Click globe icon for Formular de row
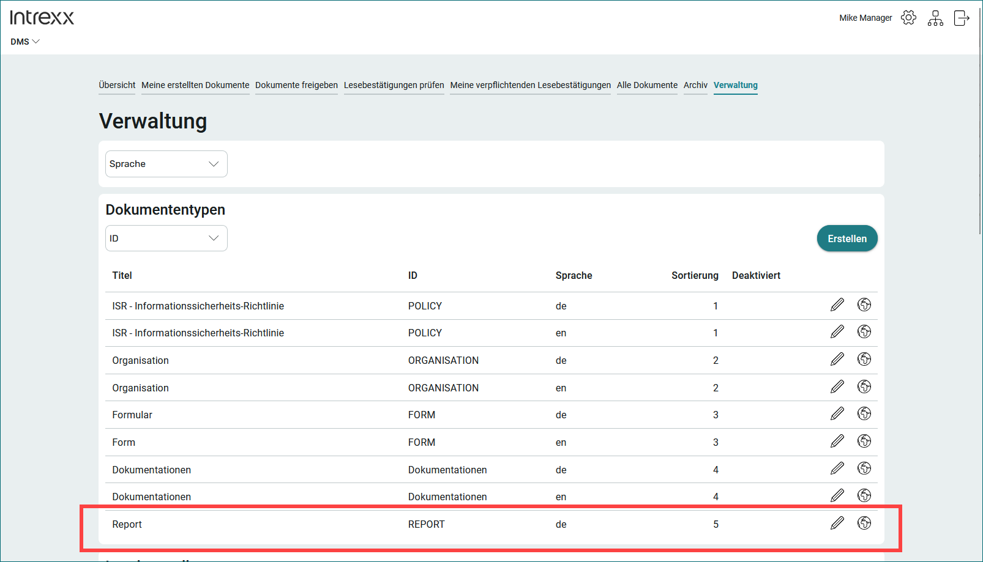Viewport: 983px width, 562px height. coord(864,413)
